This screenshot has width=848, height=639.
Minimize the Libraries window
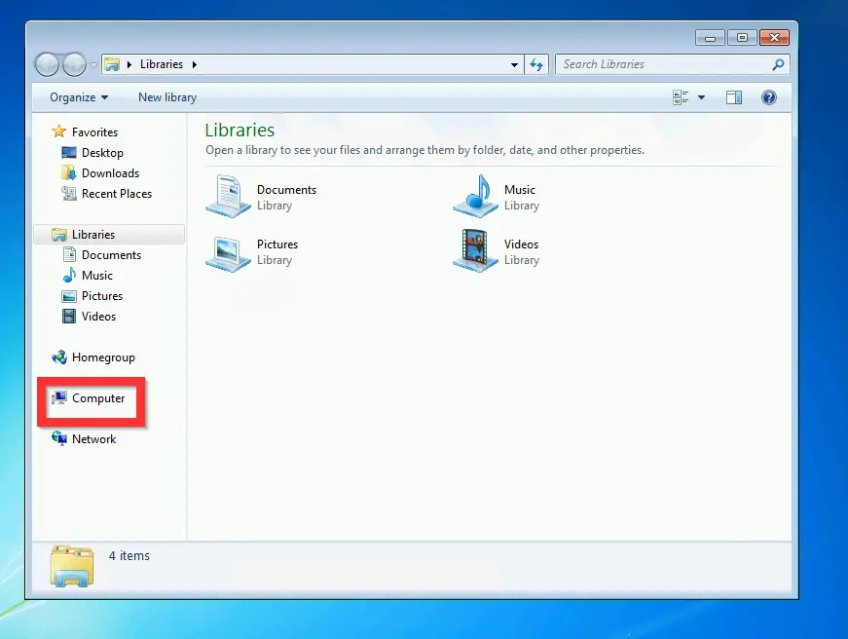point(710,38)
